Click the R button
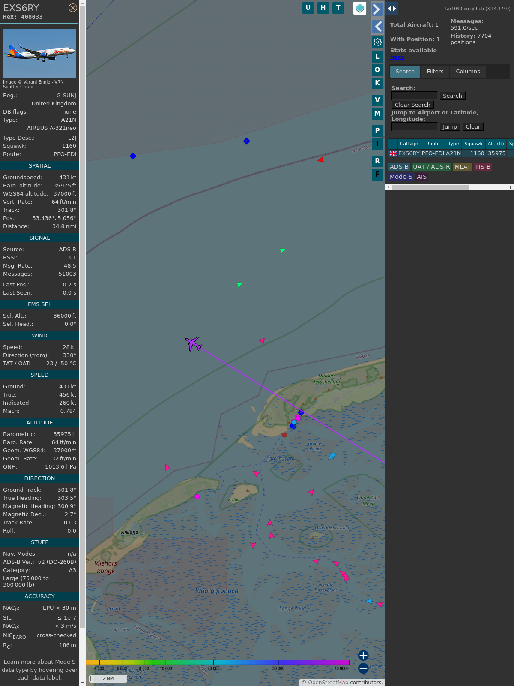Viewport: 514px width, 686px height. [x=377, y=161]
